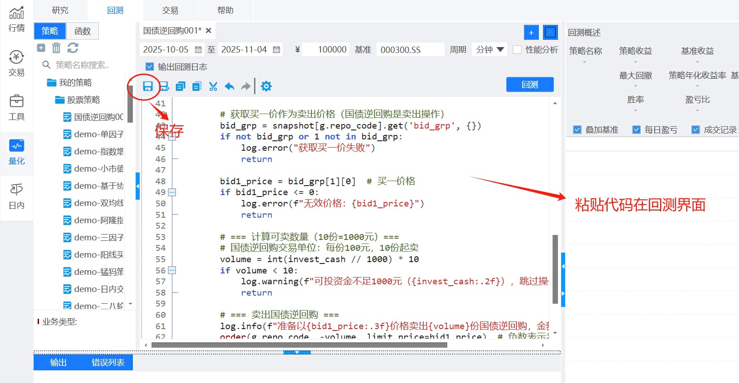Viewport: 739px width, 383px height.
Task: Add new strategy with plus icon in sidebar
Action: click(41, 48)
